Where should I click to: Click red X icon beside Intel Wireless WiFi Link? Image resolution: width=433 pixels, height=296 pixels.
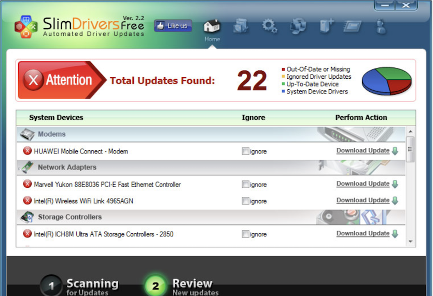[x=27, y=201]
